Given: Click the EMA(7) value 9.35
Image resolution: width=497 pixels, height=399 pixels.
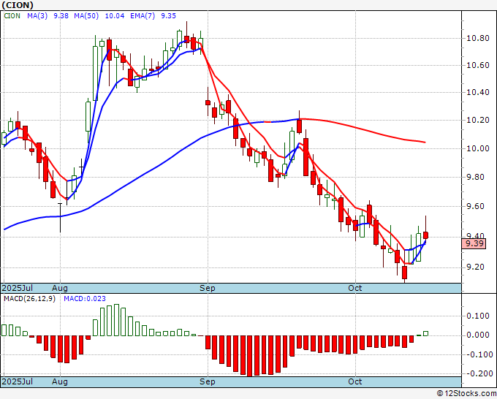Looking at the screenshot, I should click(x=168, y=16).
